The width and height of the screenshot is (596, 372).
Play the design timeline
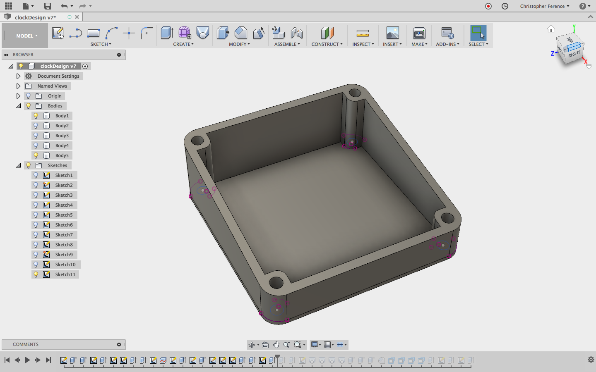click(27, 360)
